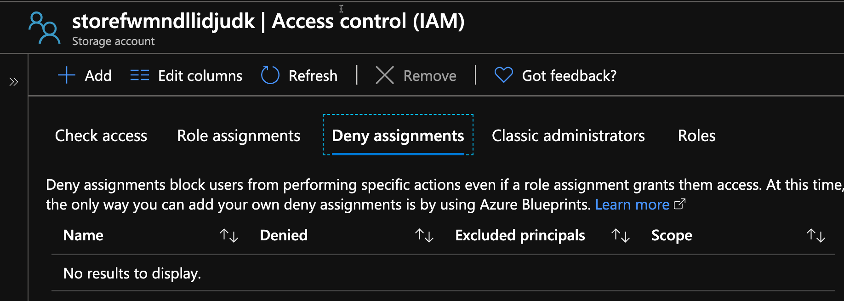Switch to the Check access tab

pyautogui.click(x=101, y=136)
